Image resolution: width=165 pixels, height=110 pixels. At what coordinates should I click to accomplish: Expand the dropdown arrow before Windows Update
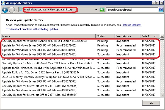[25, 10]
